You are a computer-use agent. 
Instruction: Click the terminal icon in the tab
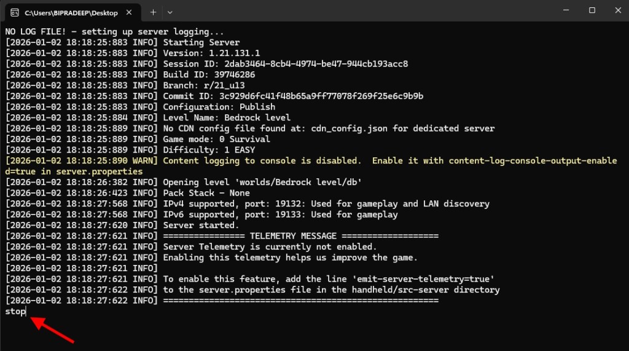click(x=15, y=12)
